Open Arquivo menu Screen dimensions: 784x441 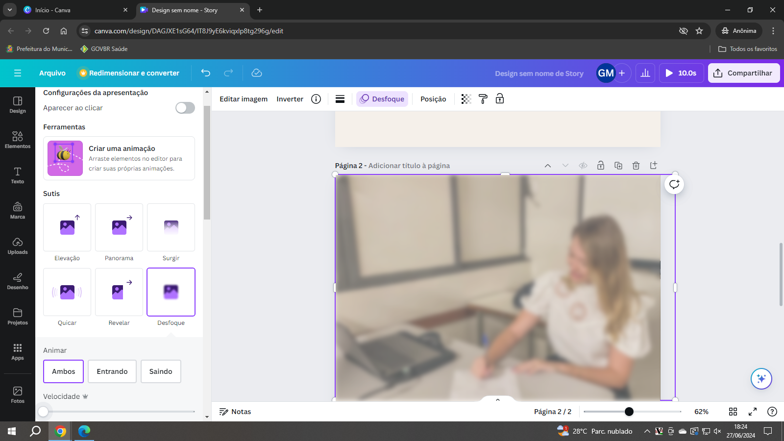[52, 73]
